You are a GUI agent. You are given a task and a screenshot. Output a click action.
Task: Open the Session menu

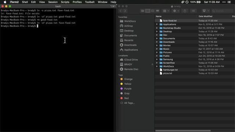pos(53,2)
